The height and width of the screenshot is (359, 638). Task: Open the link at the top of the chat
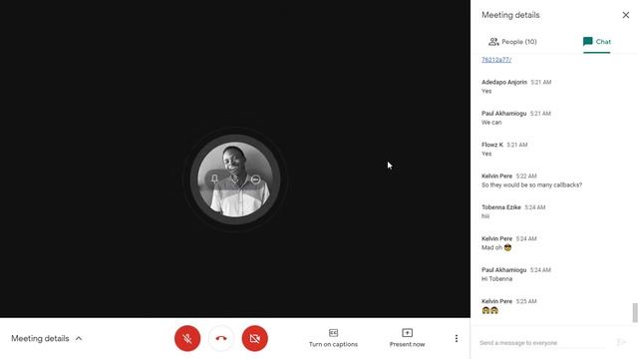click(496, 60)
